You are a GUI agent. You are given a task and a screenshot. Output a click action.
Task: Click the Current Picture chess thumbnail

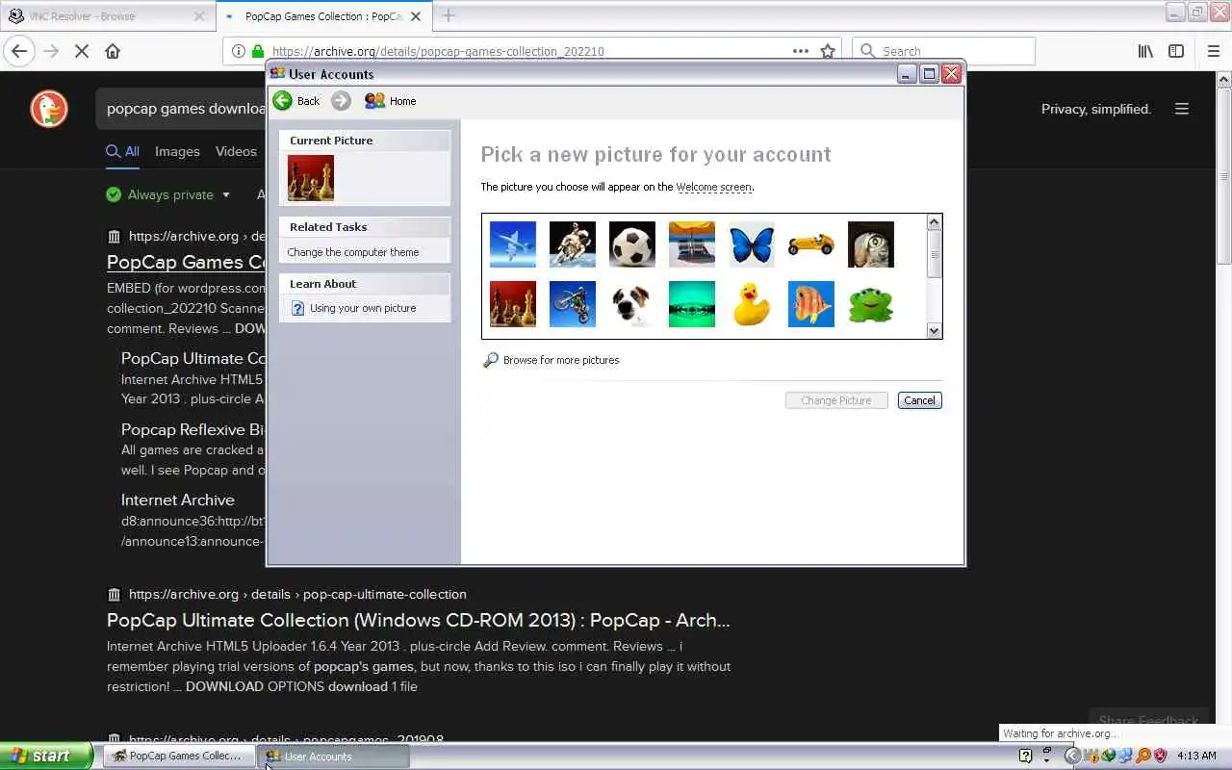tap(311, 178)
